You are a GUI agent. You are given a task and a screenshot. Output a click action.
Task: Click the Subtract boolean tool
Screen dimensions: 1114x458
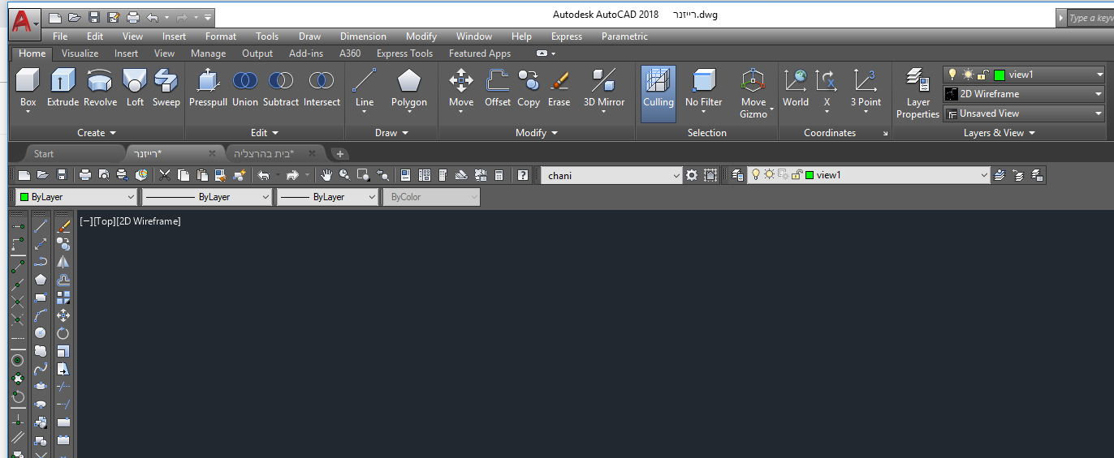click(281, 88)
